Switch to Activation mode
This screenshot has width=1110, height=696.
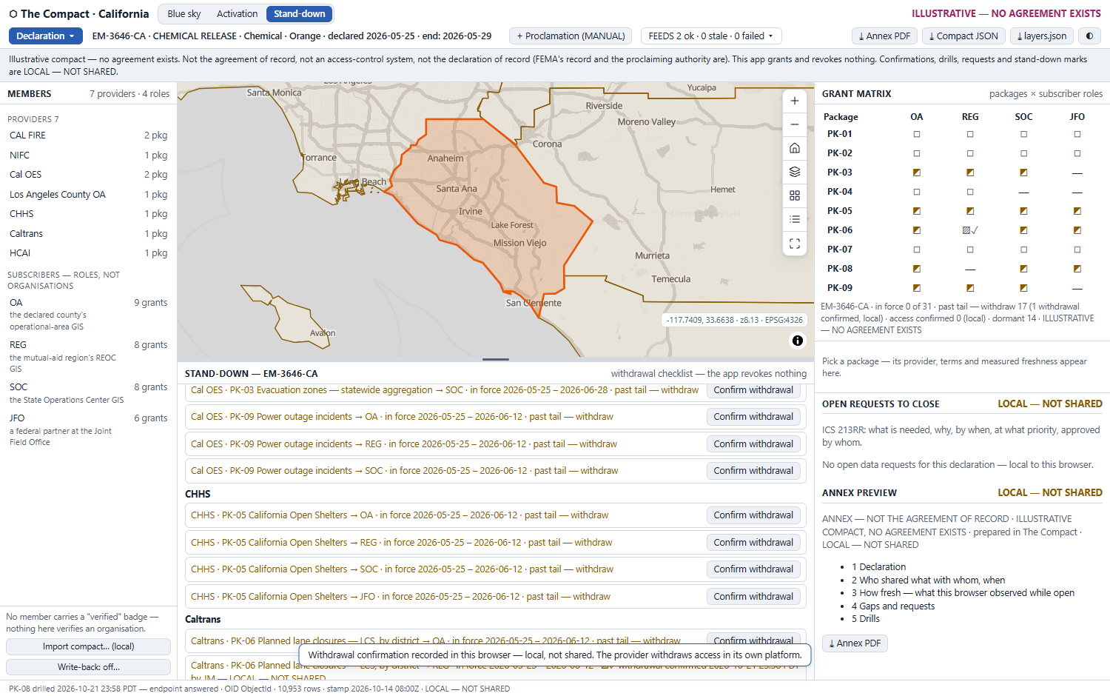click(x=237, y=14)
